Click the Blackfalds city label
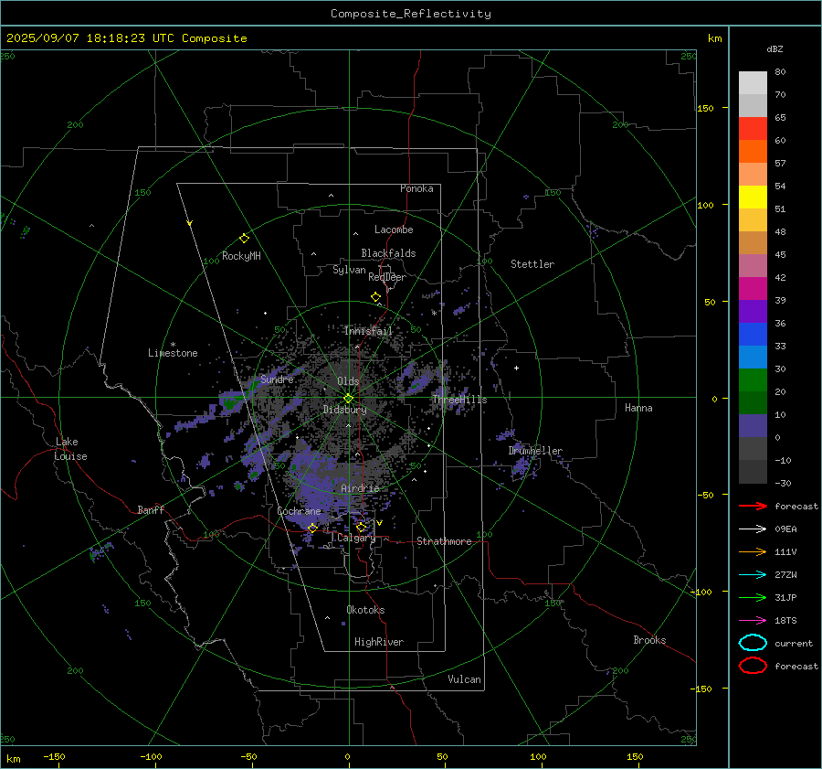The height and width of the screenshot is (769, 822). click(388, 253)
